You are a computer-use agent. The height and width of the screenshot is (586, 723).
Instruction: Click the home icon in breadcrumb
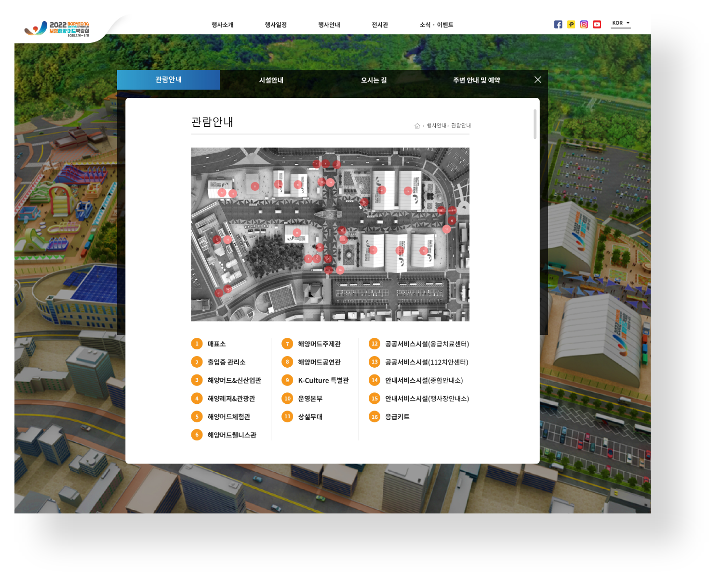417,126
